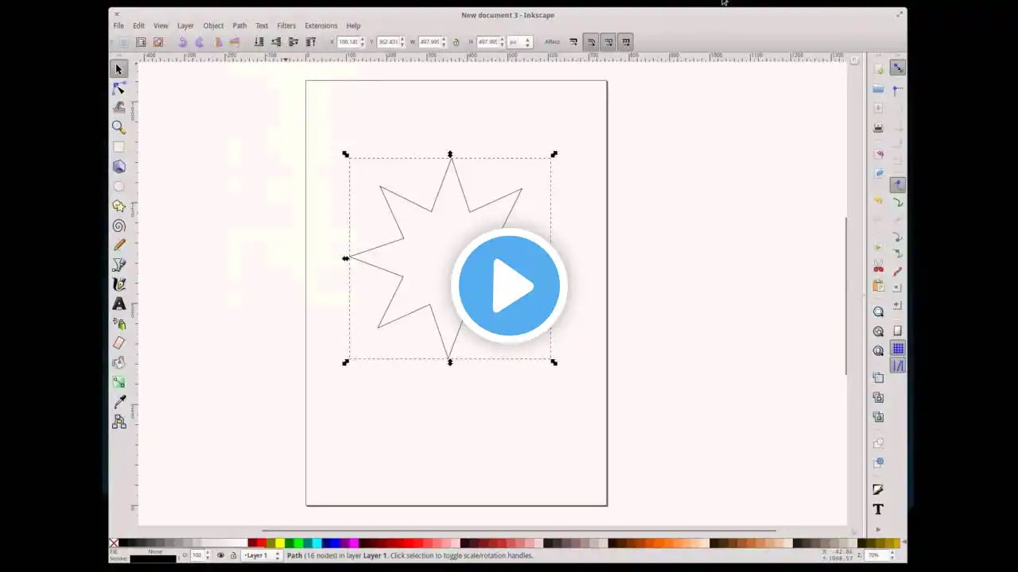Flip selection vertically
The width and height of the screenshot is (1018, 572).
pos(235,42)
